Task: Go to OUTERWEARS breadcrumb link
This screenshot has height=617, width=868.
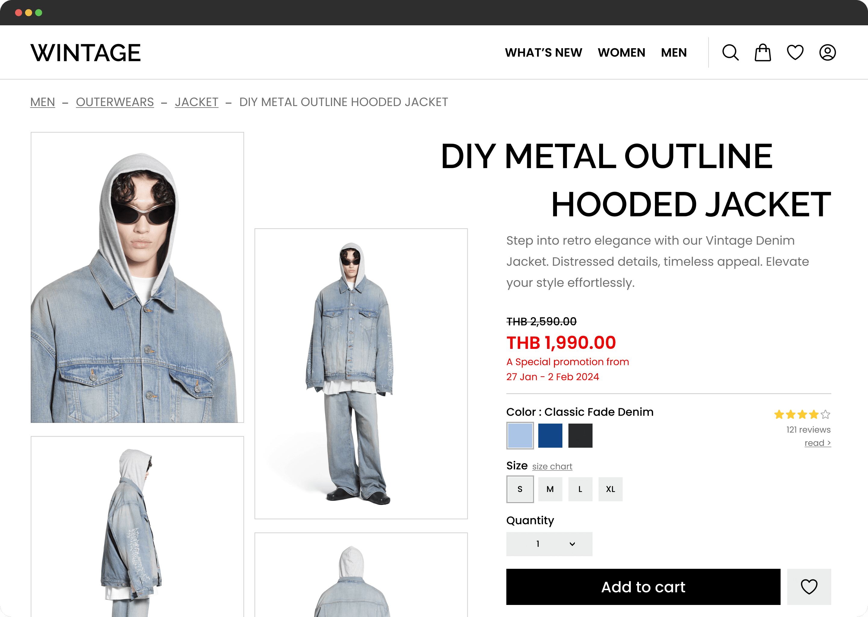Action: pyautogui.click(x=115, y=102)
